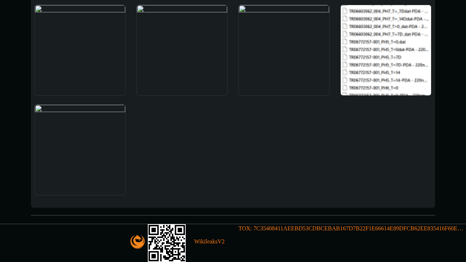
Task: Click the orange phoenix logo icon
Action: point(138,242)
